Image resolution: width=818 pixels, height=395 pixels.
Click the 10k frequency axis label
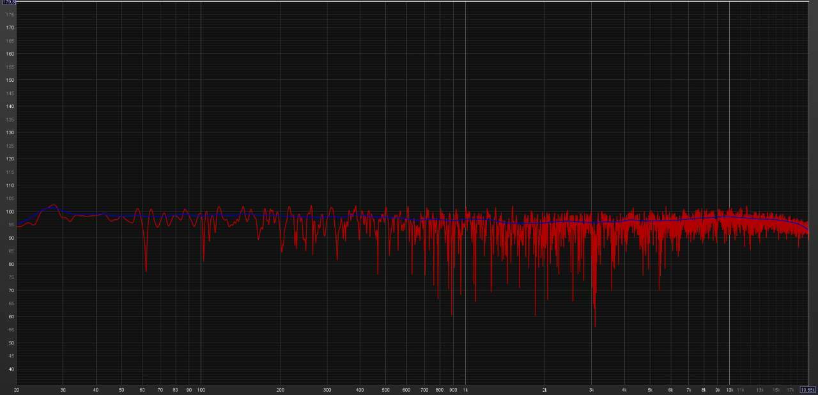click(x=729, y=389)
